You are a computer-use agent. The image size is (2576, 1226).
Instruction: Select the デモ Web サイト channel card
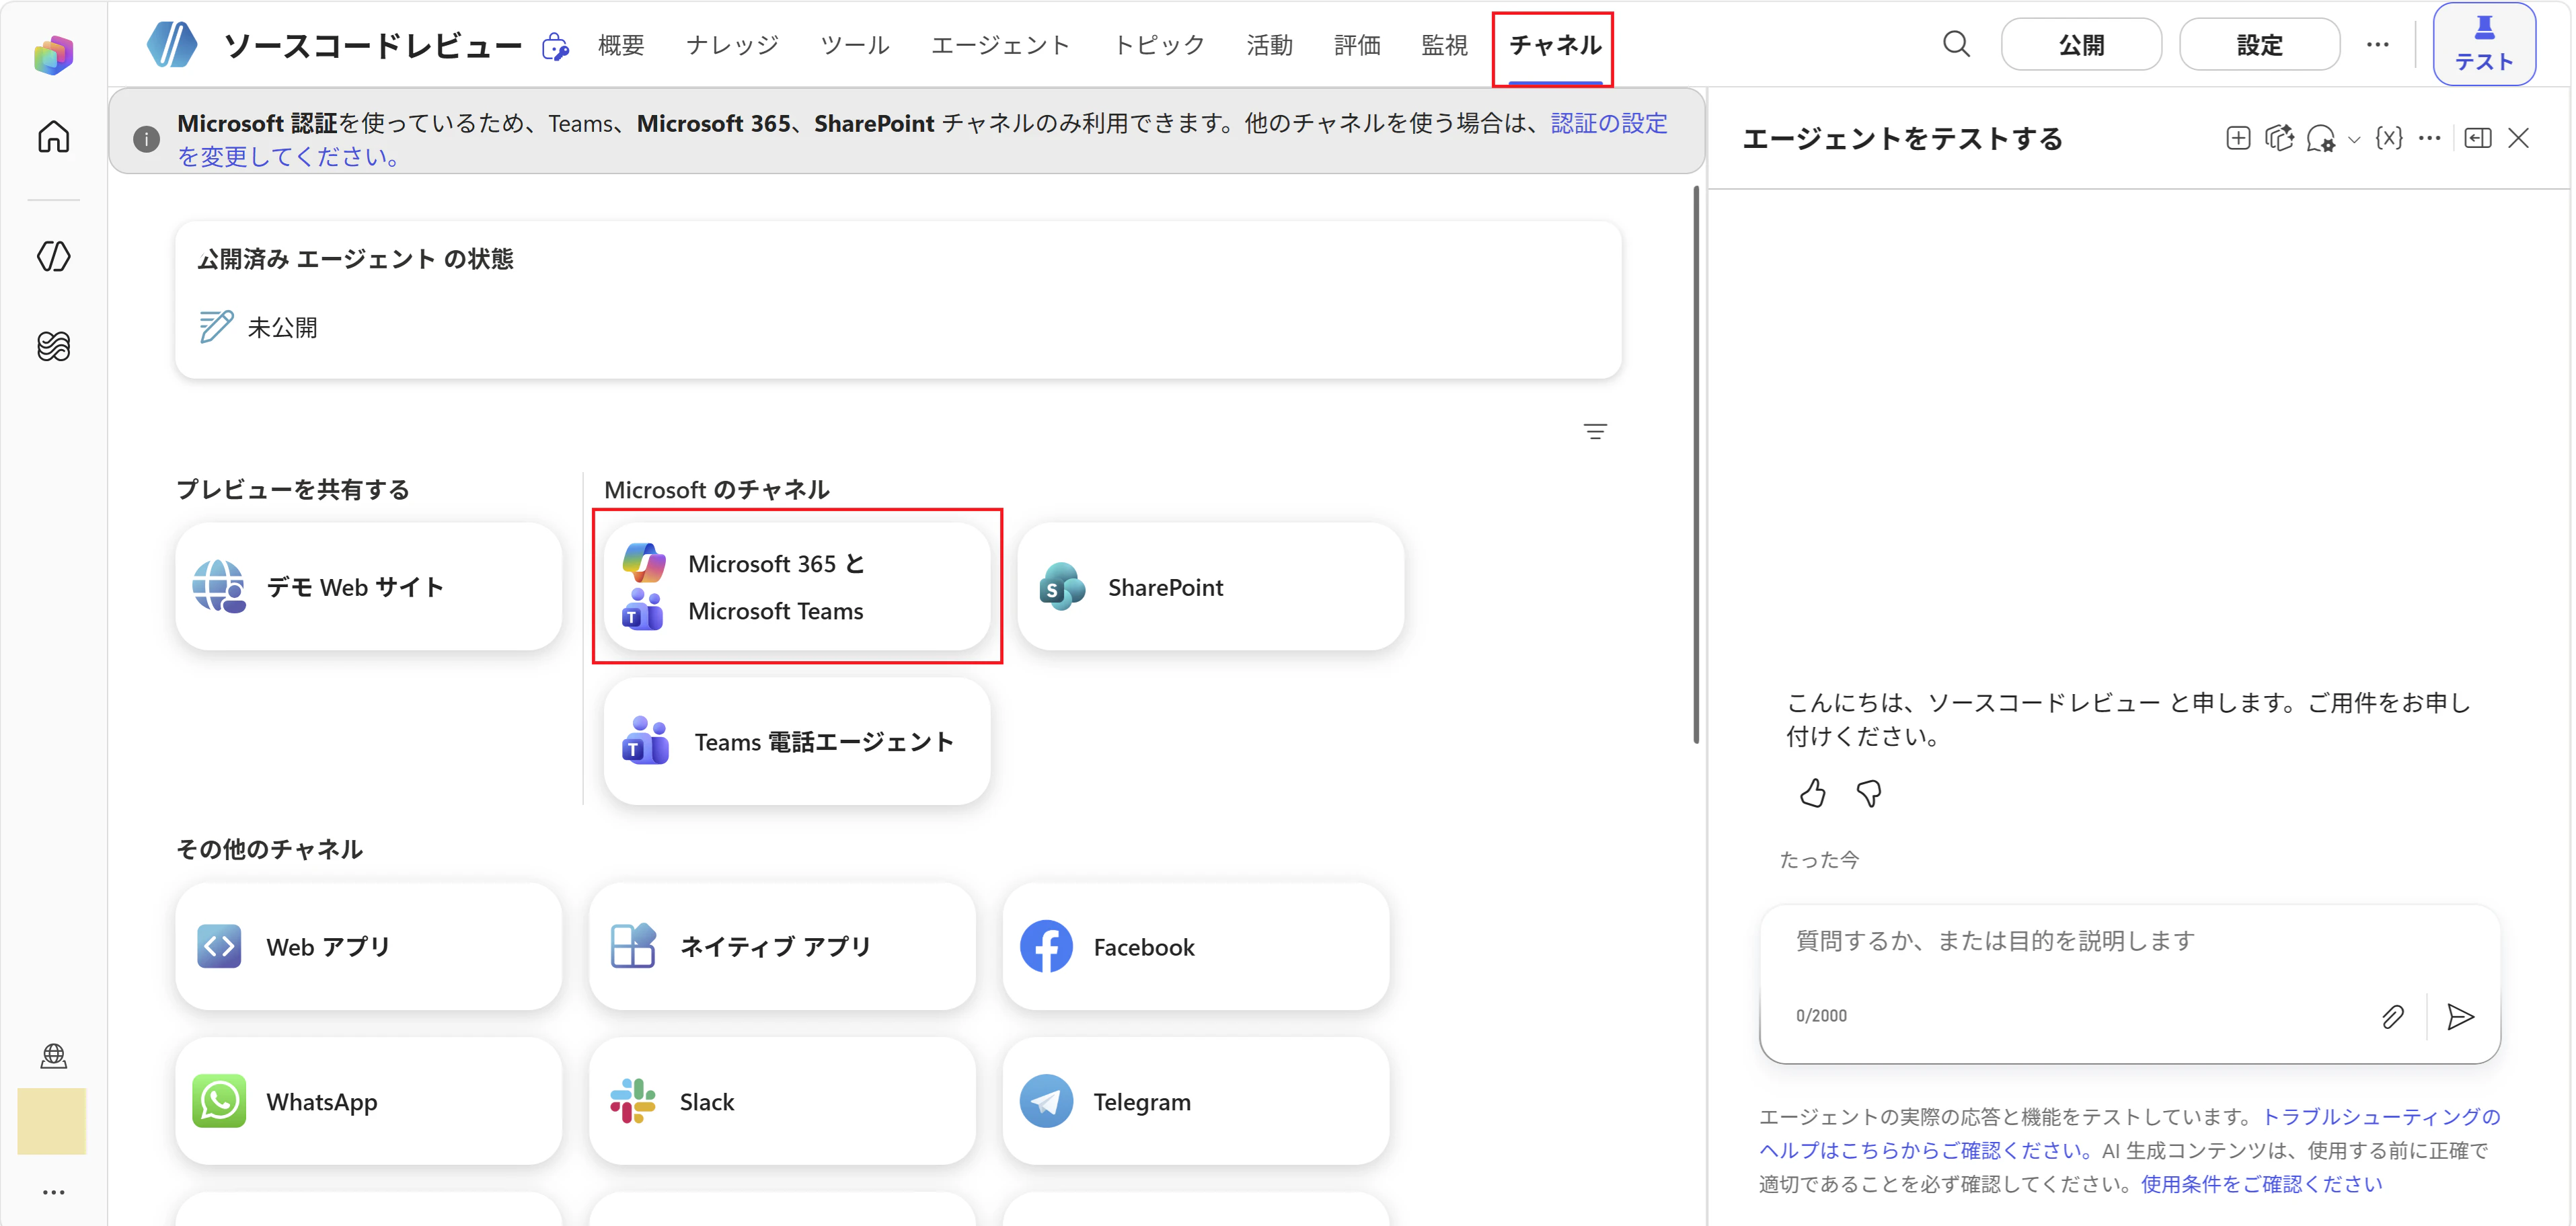point(368,587)
